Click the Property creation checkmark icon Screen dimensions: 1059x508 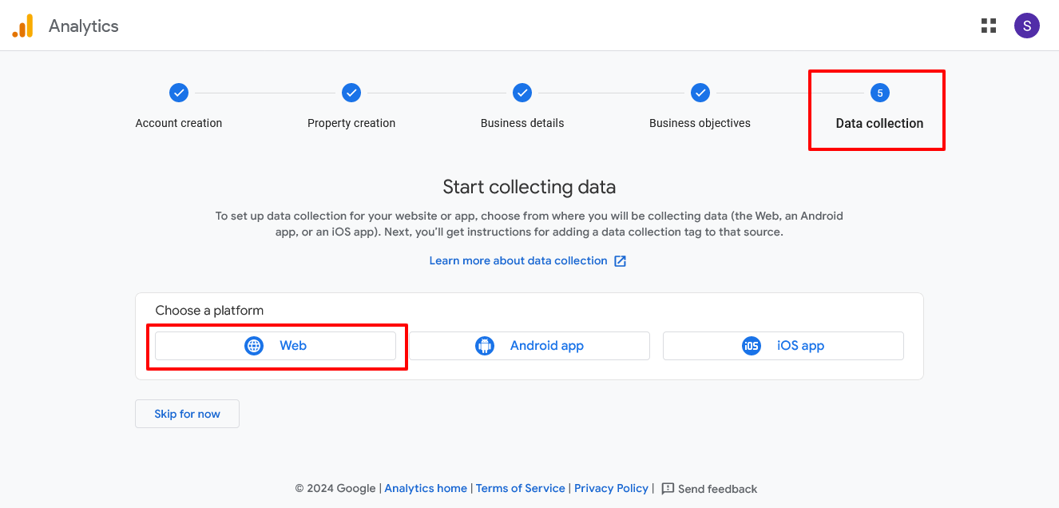pos(351,92)
